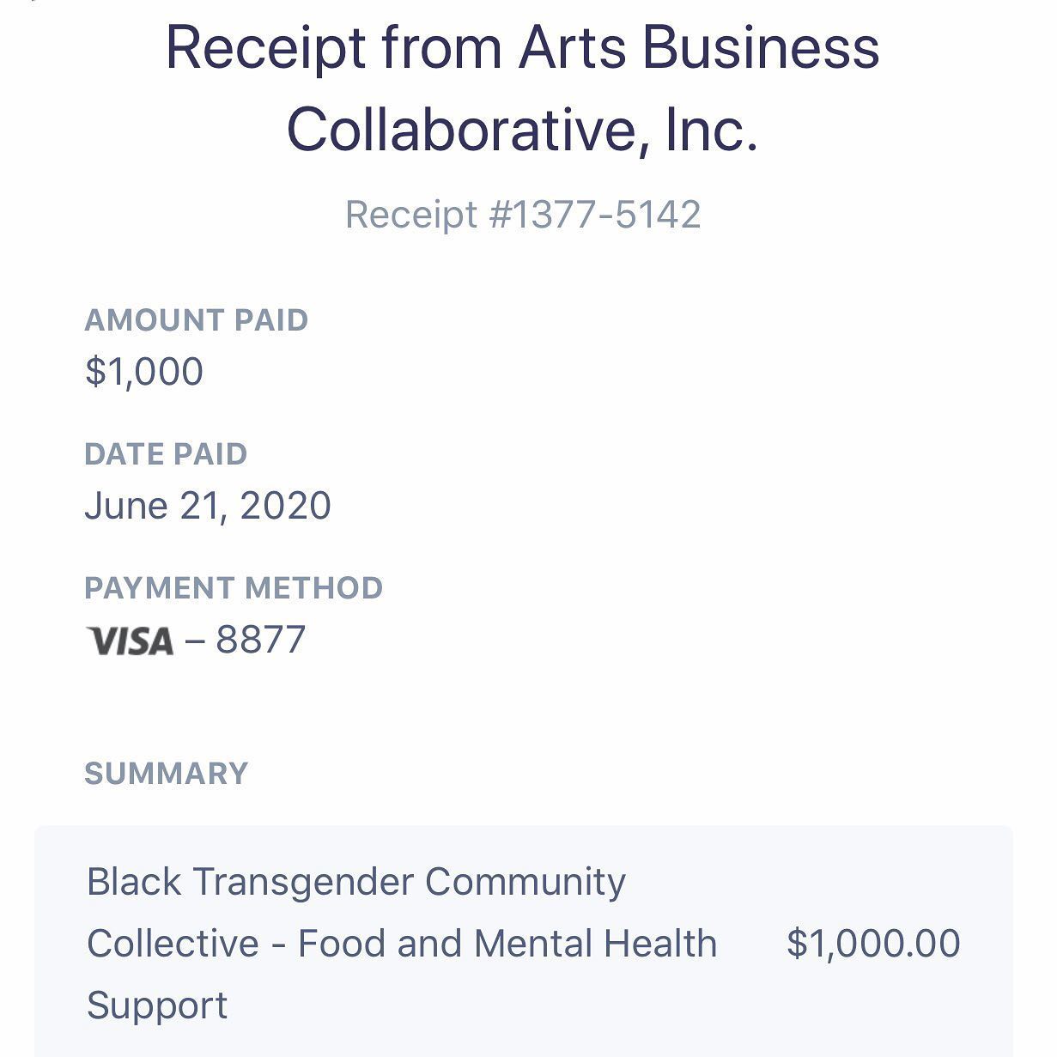Click Collective - Food and Mental Health text
The image size is (1057, 1057).
(x=402, y=944)
